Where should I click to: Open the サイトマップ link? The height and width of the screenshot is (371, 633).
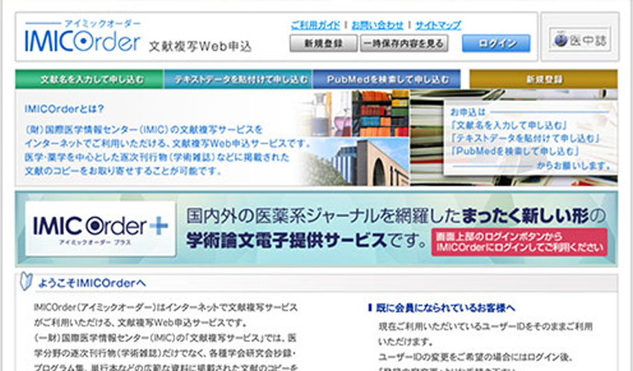[x=438, y=25]
